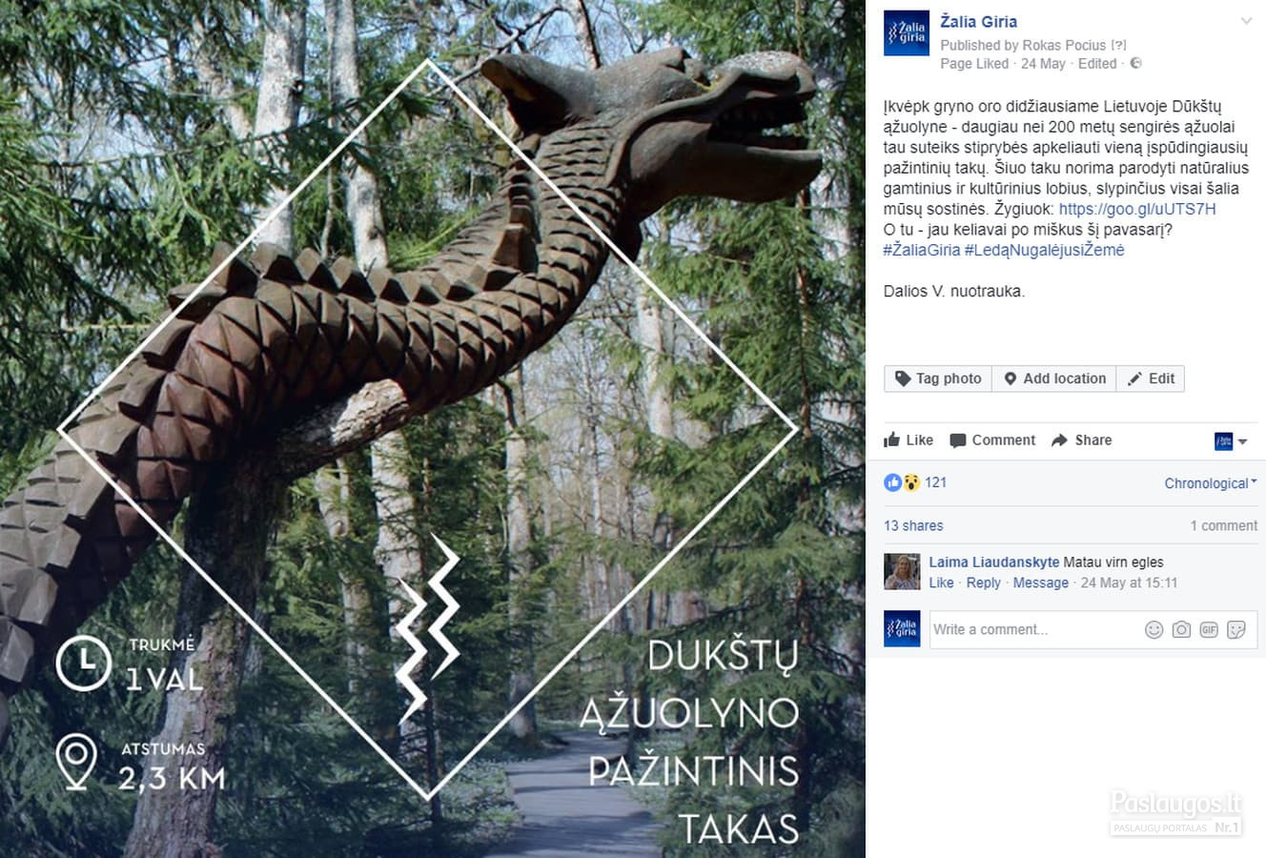This screenshot has height=858, width=1266.
Task: Expand the Chronological comment sorting dropdown
Action: pyautogui.click(x=1211, y=483)
